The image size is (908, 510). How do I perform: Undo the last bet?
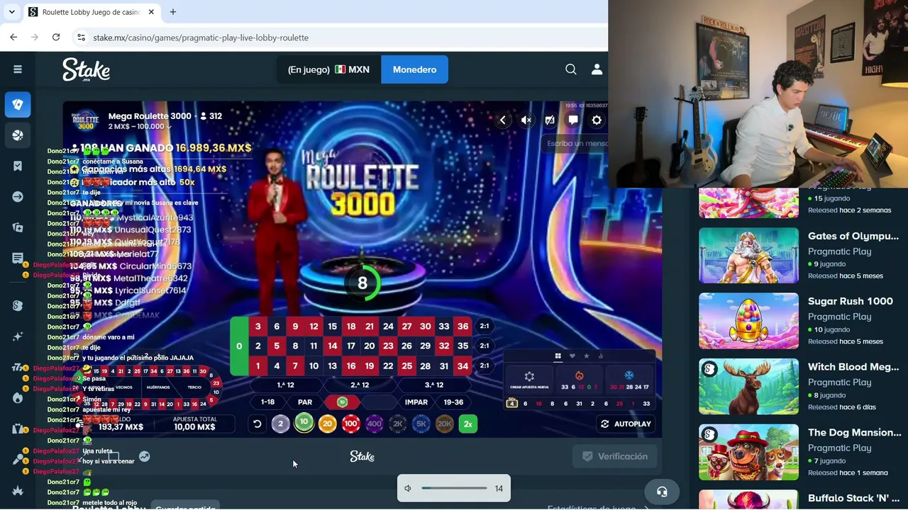(258, 424)
